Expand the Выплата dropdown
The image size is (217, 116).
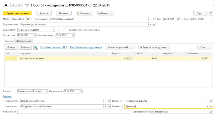(x=46, y=92)
